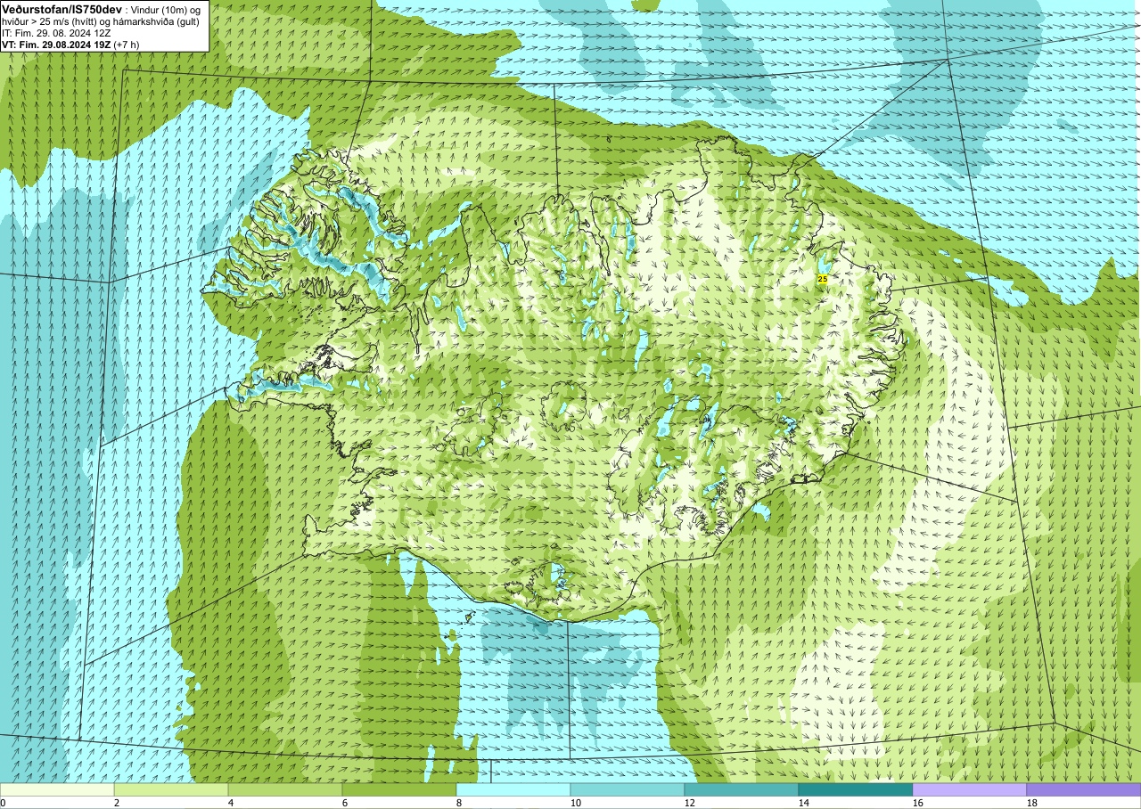Click the legend scale label "6"
The width and height of the screenshot is (1141, 809).
[345, 803]
